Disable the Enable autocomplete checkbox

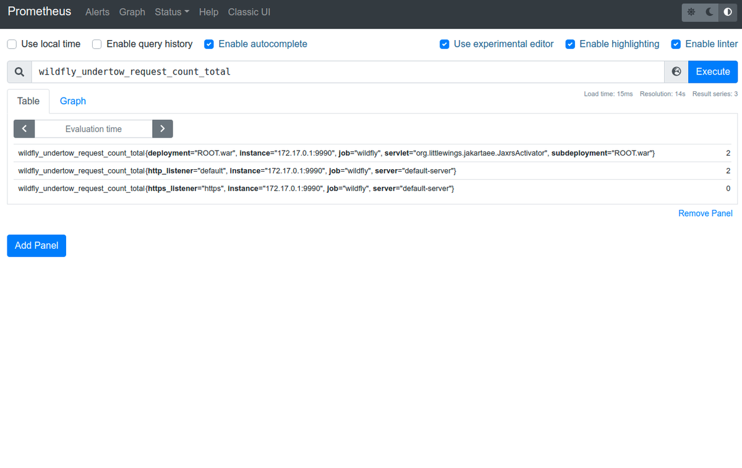[x=209, y=44]
